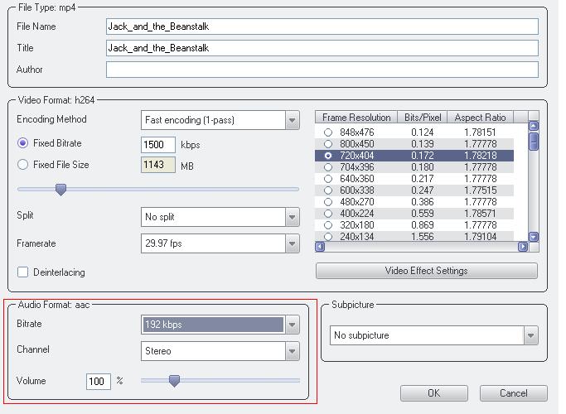This screenshot has height=414, width=566.
Task: Expand the audio Bitrate dropdown
Action: pos(292,325)
